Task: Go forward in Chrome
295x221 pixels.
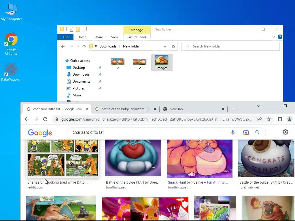Action: pyautogui.click(x=36, y=119)
